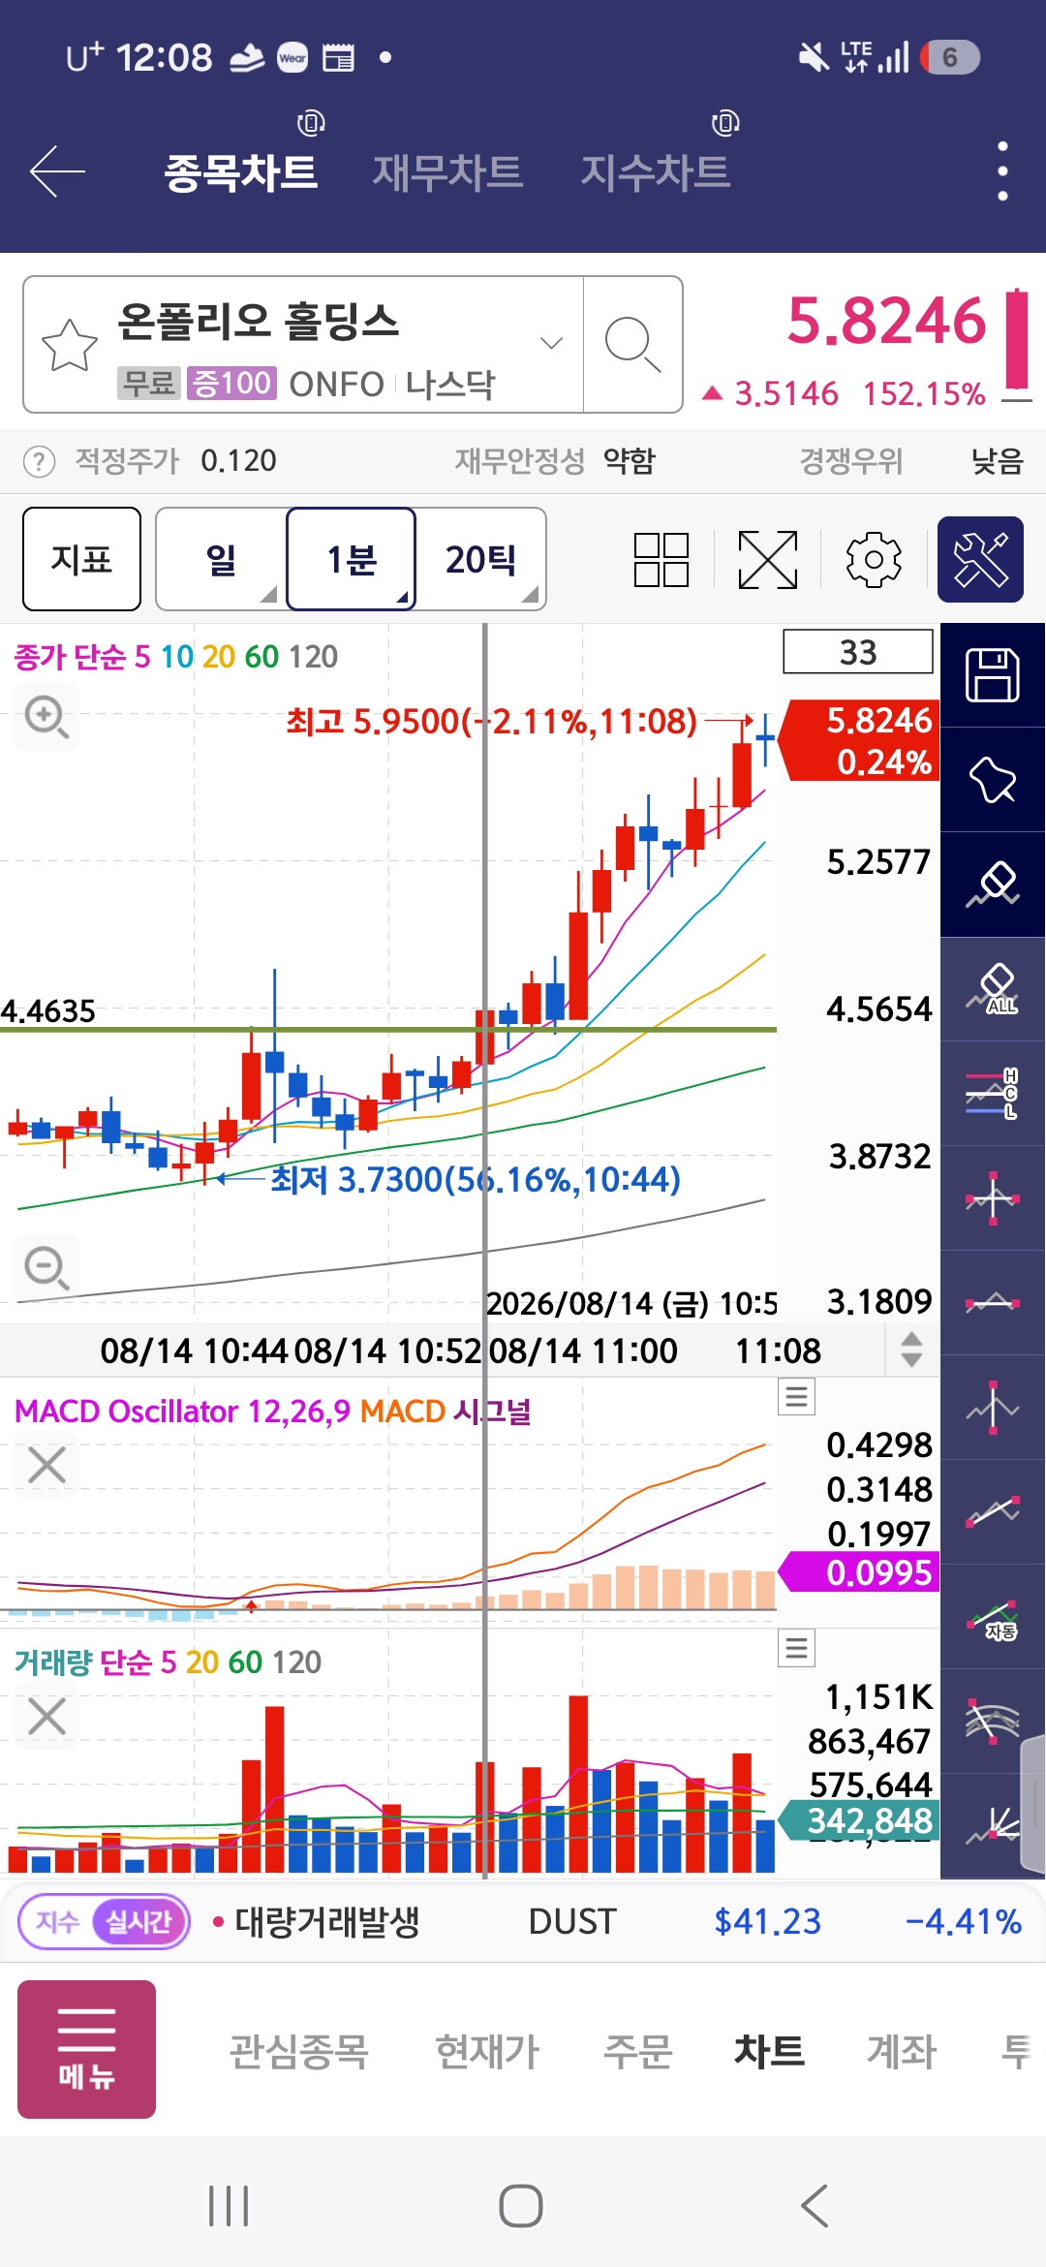Toggle the drawing tools panel
Screen dimensions: 1046x2267
pyautogui.click(x=980, y=560)
